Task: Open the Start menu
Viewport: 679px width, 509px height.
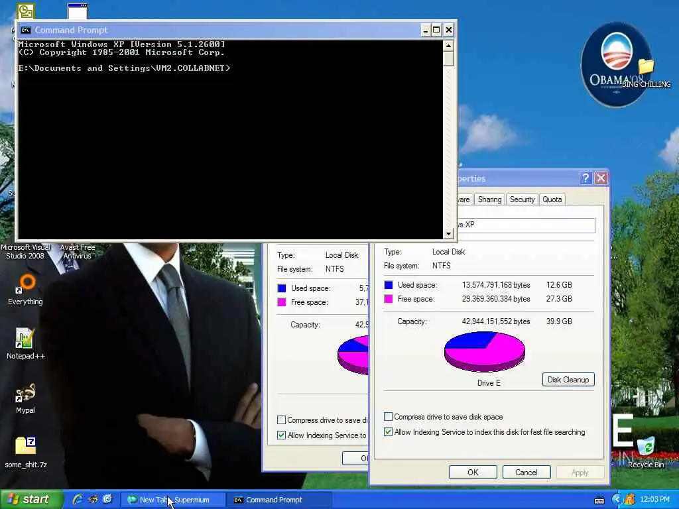Action: 31,500
